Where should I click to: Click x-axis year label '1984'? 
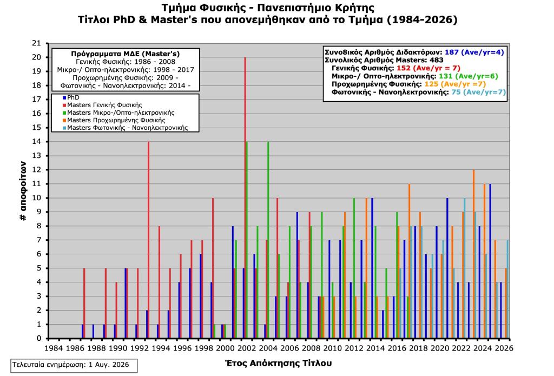(x=54, y=348)
